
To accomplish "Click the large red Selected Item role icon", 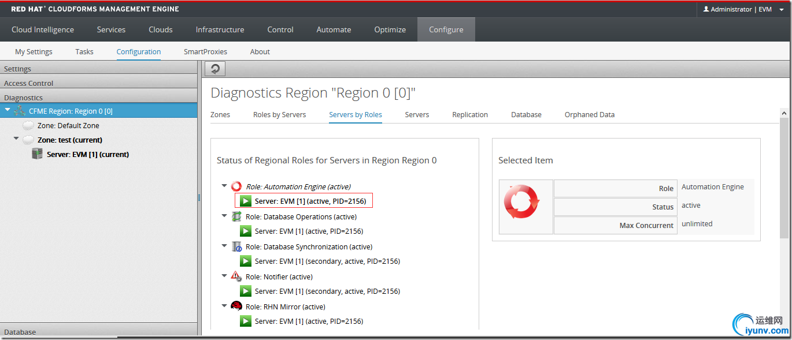I will [521, 202].
